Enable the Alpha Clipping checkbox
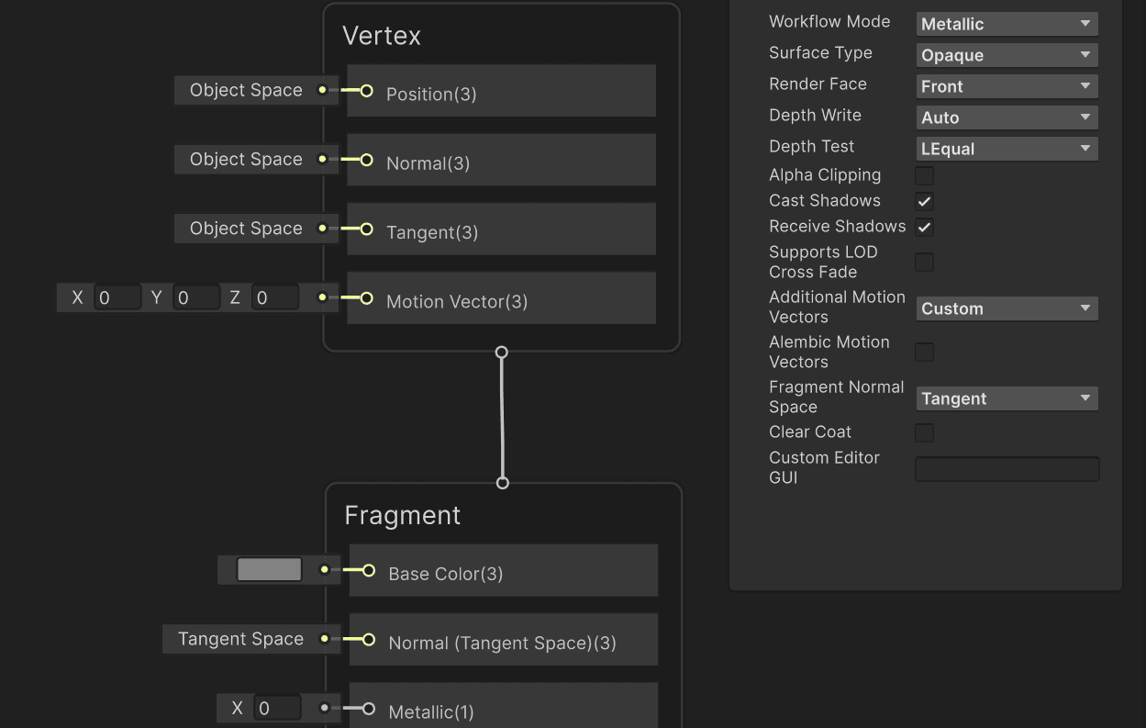 924,174
